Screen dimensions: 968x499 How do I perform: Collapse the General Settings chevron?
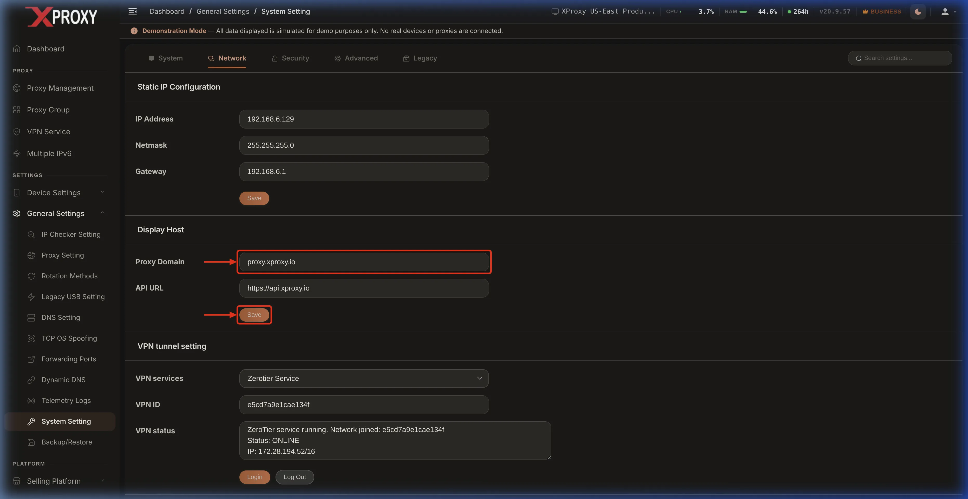(102, 213)
